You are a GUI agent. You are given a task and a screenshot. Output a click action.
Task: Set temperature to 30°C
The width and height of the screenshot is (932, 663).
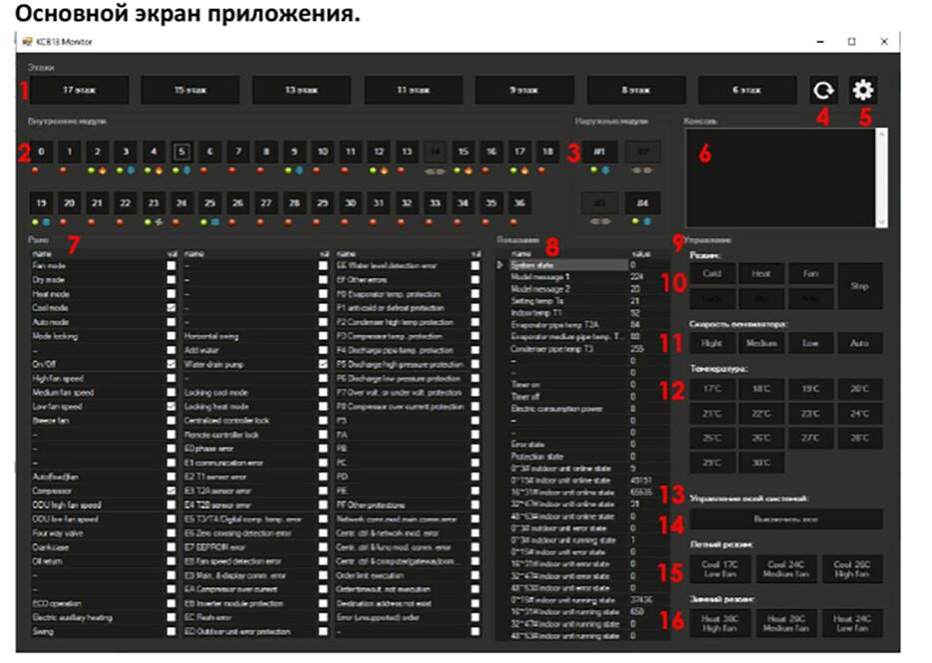click(x=762, y=463)
